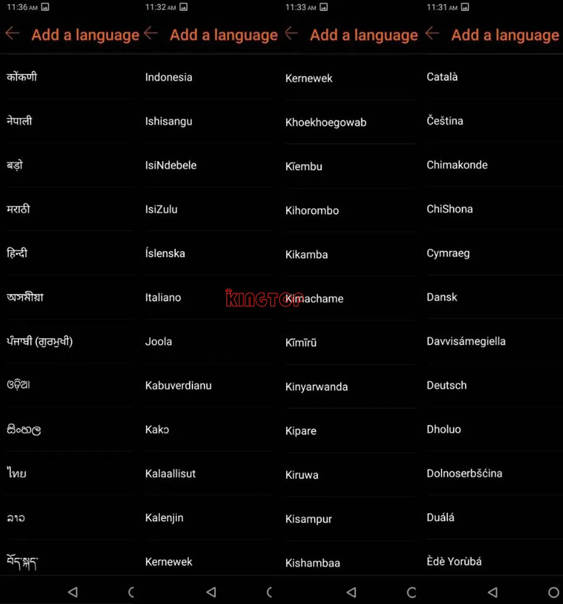Image resolution: width=563 pixels, height=604 pixels.
Task: Tap the home circle button in the 11:31 AM screen
Action: point(554,592)
